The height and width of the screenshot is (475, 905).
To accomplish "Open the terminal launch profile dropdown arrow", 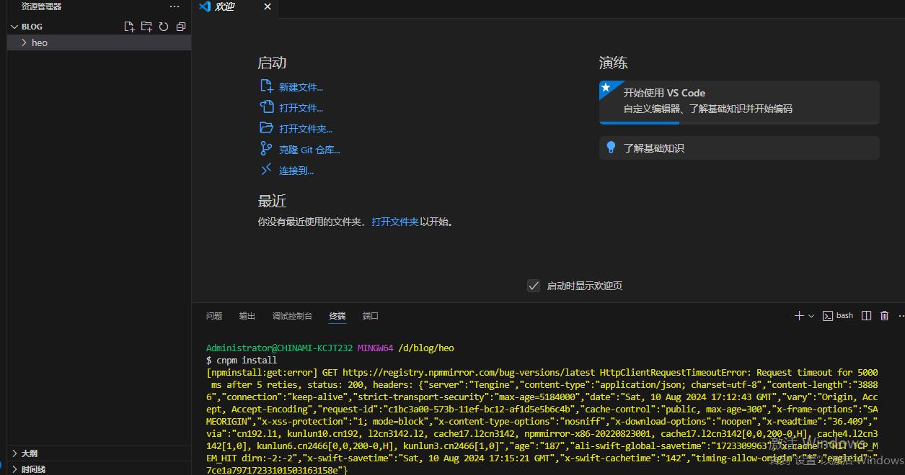I will (x=811, y=316).
